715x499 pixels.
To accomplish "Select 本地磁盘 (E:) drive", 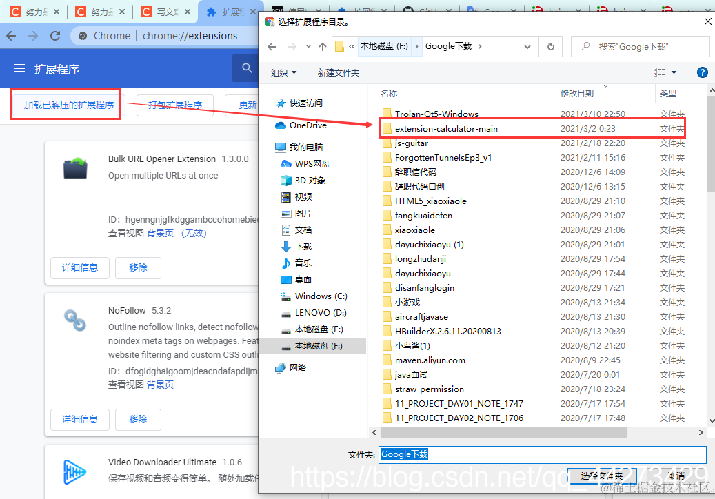I will click(312, 329).
